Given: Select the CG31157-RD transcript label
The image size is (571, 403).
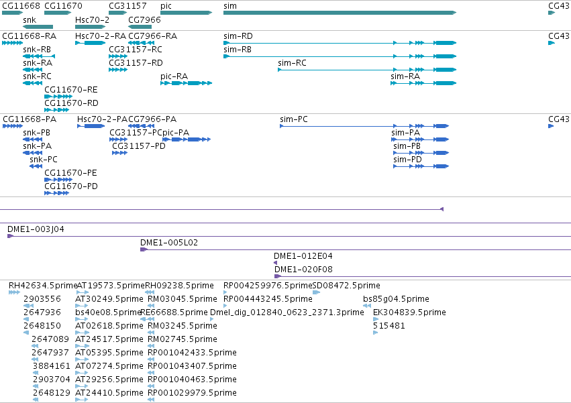Looking at the screenshot, I should (136, 63).
